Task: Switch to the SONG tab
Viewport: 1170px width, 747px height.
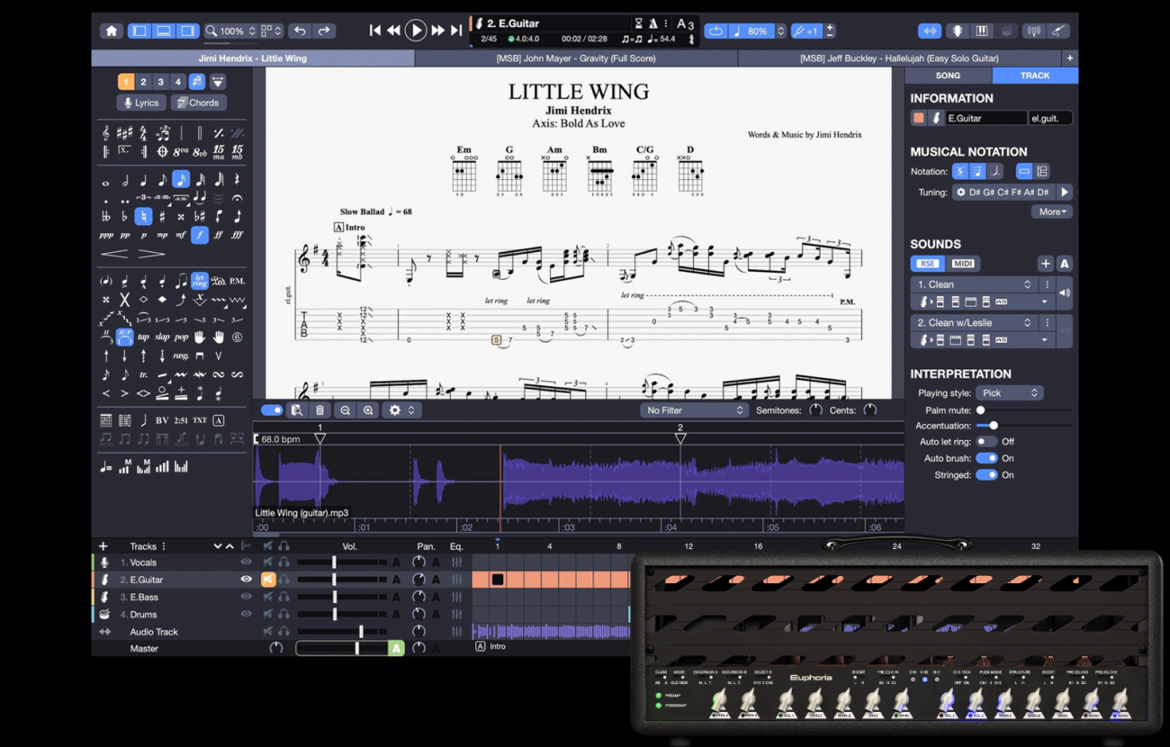Action: pos(948,76)
